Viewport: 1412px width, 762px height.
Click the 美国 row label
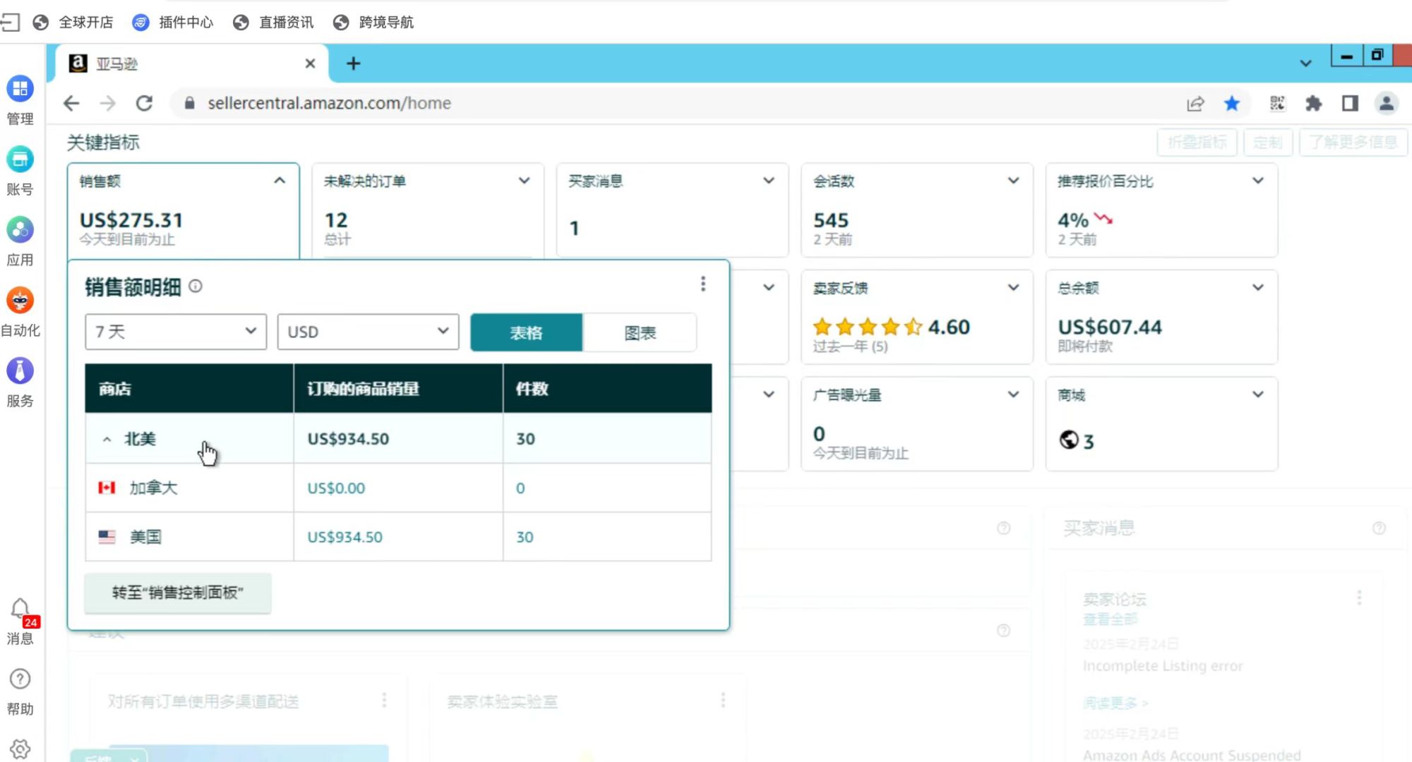[x=145, y=537]
